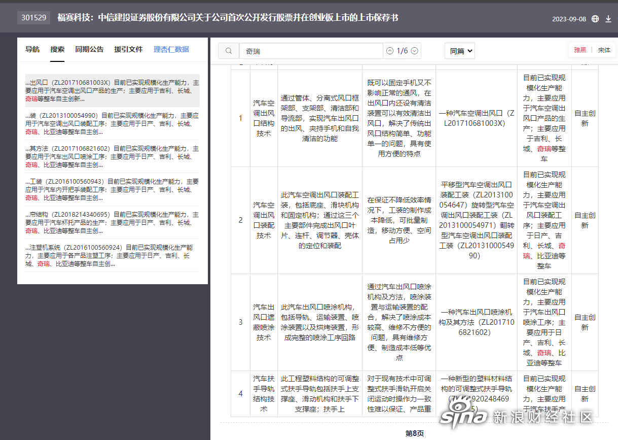Click patent cell starting 平移型汽车空调出风口装配工装

coord(477,220)
